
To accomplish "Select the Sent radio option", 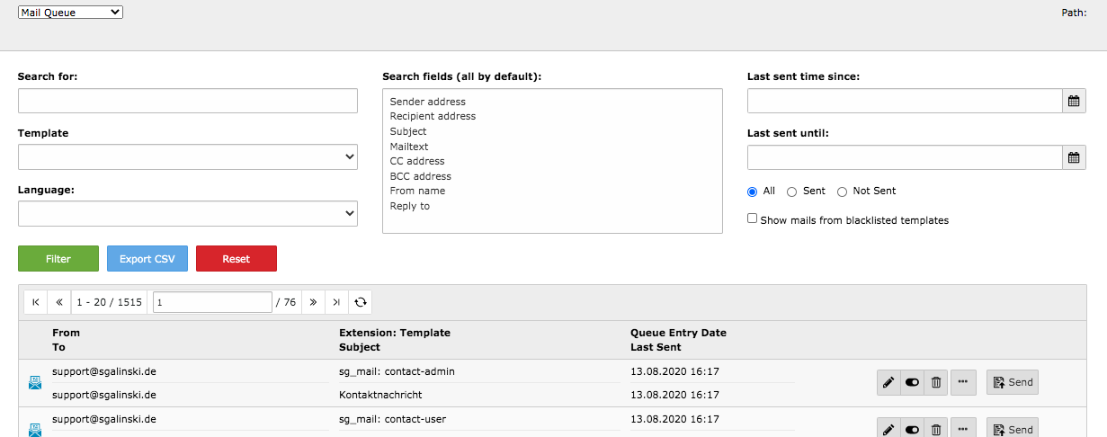I will [x=792, y=192].
